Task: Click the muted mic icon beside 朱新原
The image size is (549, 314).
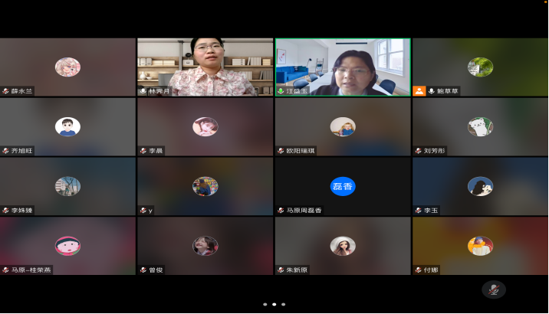Action: point(281,270)
